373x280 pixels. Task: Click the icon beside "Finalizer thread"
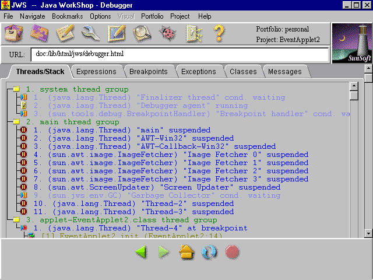point(23,97)
